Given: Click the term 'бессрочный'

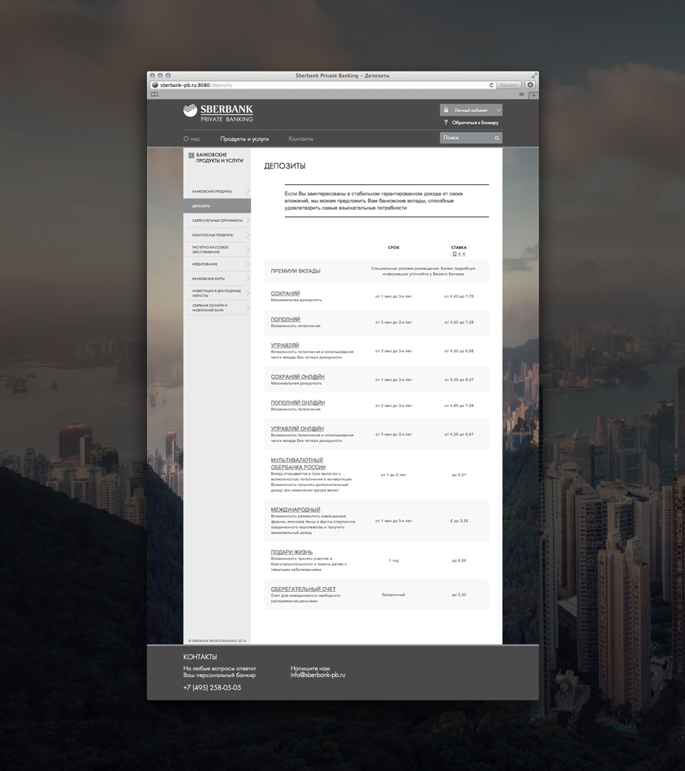Looking at the screenshot, I should [x=394, y=595].
